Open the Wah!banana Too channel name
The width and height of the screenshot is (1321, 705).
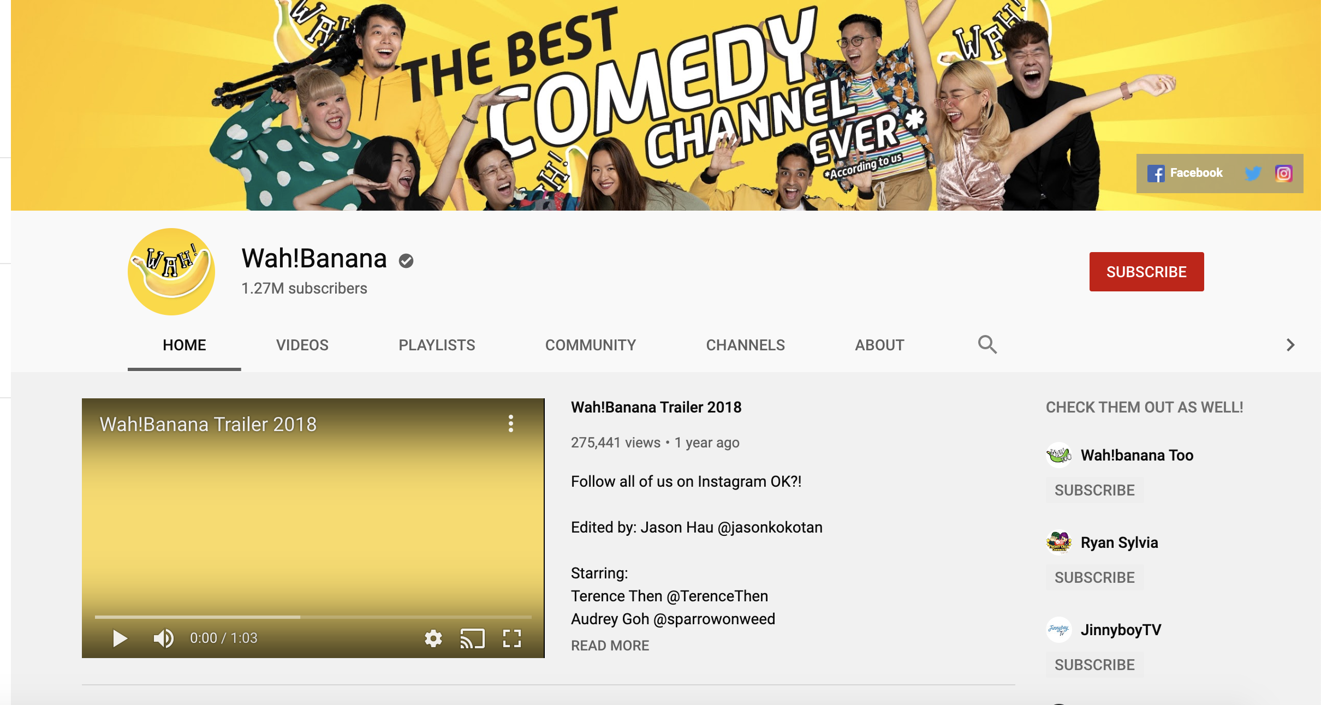[1137, 455]
